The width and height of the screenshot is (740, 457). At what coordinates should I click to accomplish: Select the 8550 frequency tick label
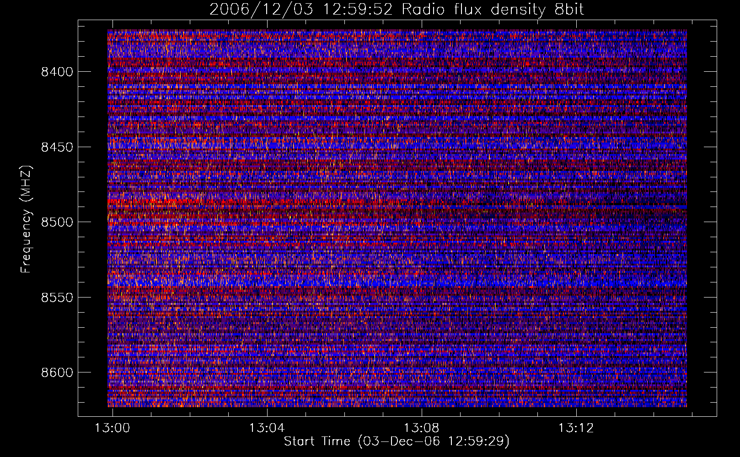point(57,298)
